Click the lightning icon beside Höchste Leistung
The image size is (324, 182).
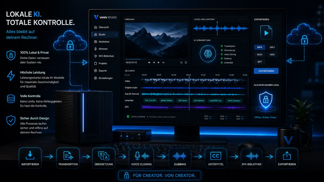(11, 76)
